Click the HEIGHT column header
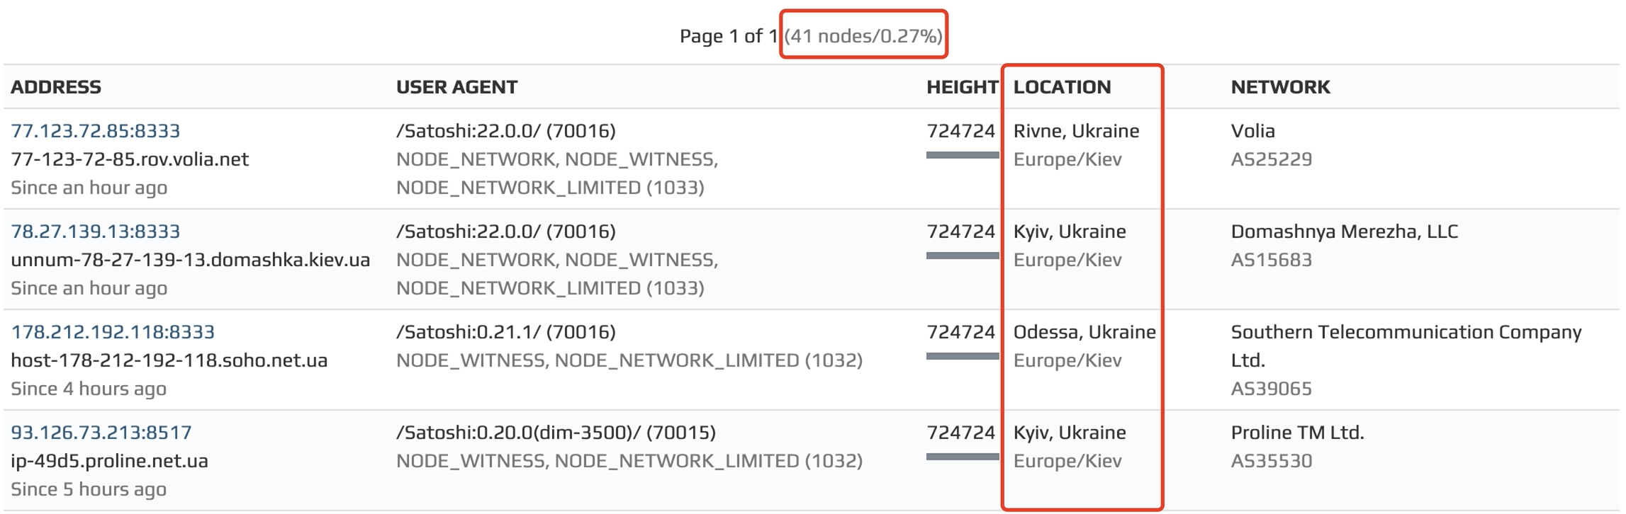The image size is (1626, 514). (x=961, y=87)
